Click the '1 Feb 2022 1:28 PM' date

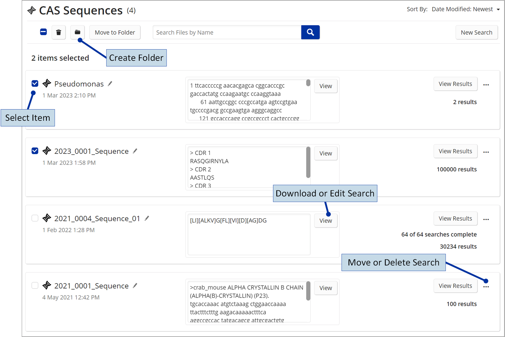coord(68,230)
